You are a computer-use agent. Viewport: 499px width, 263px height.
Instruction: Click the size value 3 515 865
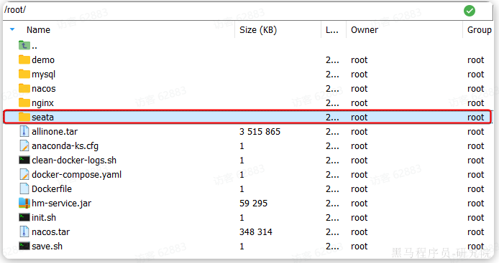pos(260,131)
